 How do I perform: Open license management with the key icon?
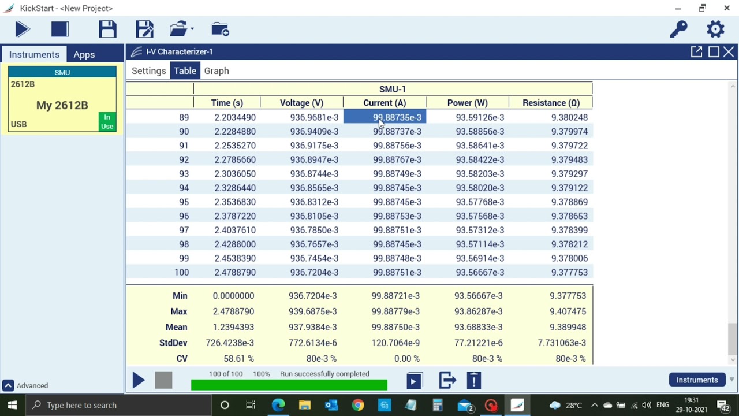point(678,29)
